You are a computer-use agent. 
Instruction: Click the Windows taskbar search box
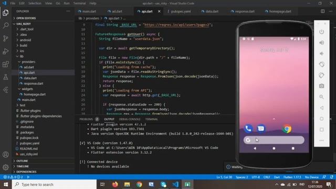tap(55, 184)
